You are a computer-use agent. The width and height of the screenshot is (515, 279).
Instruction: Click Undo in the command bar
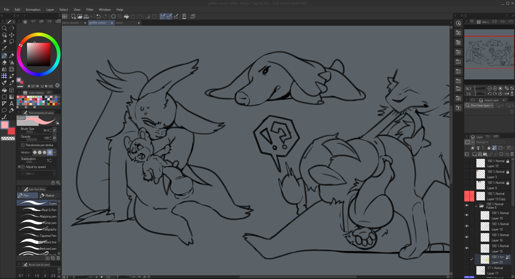pos(98,16)
